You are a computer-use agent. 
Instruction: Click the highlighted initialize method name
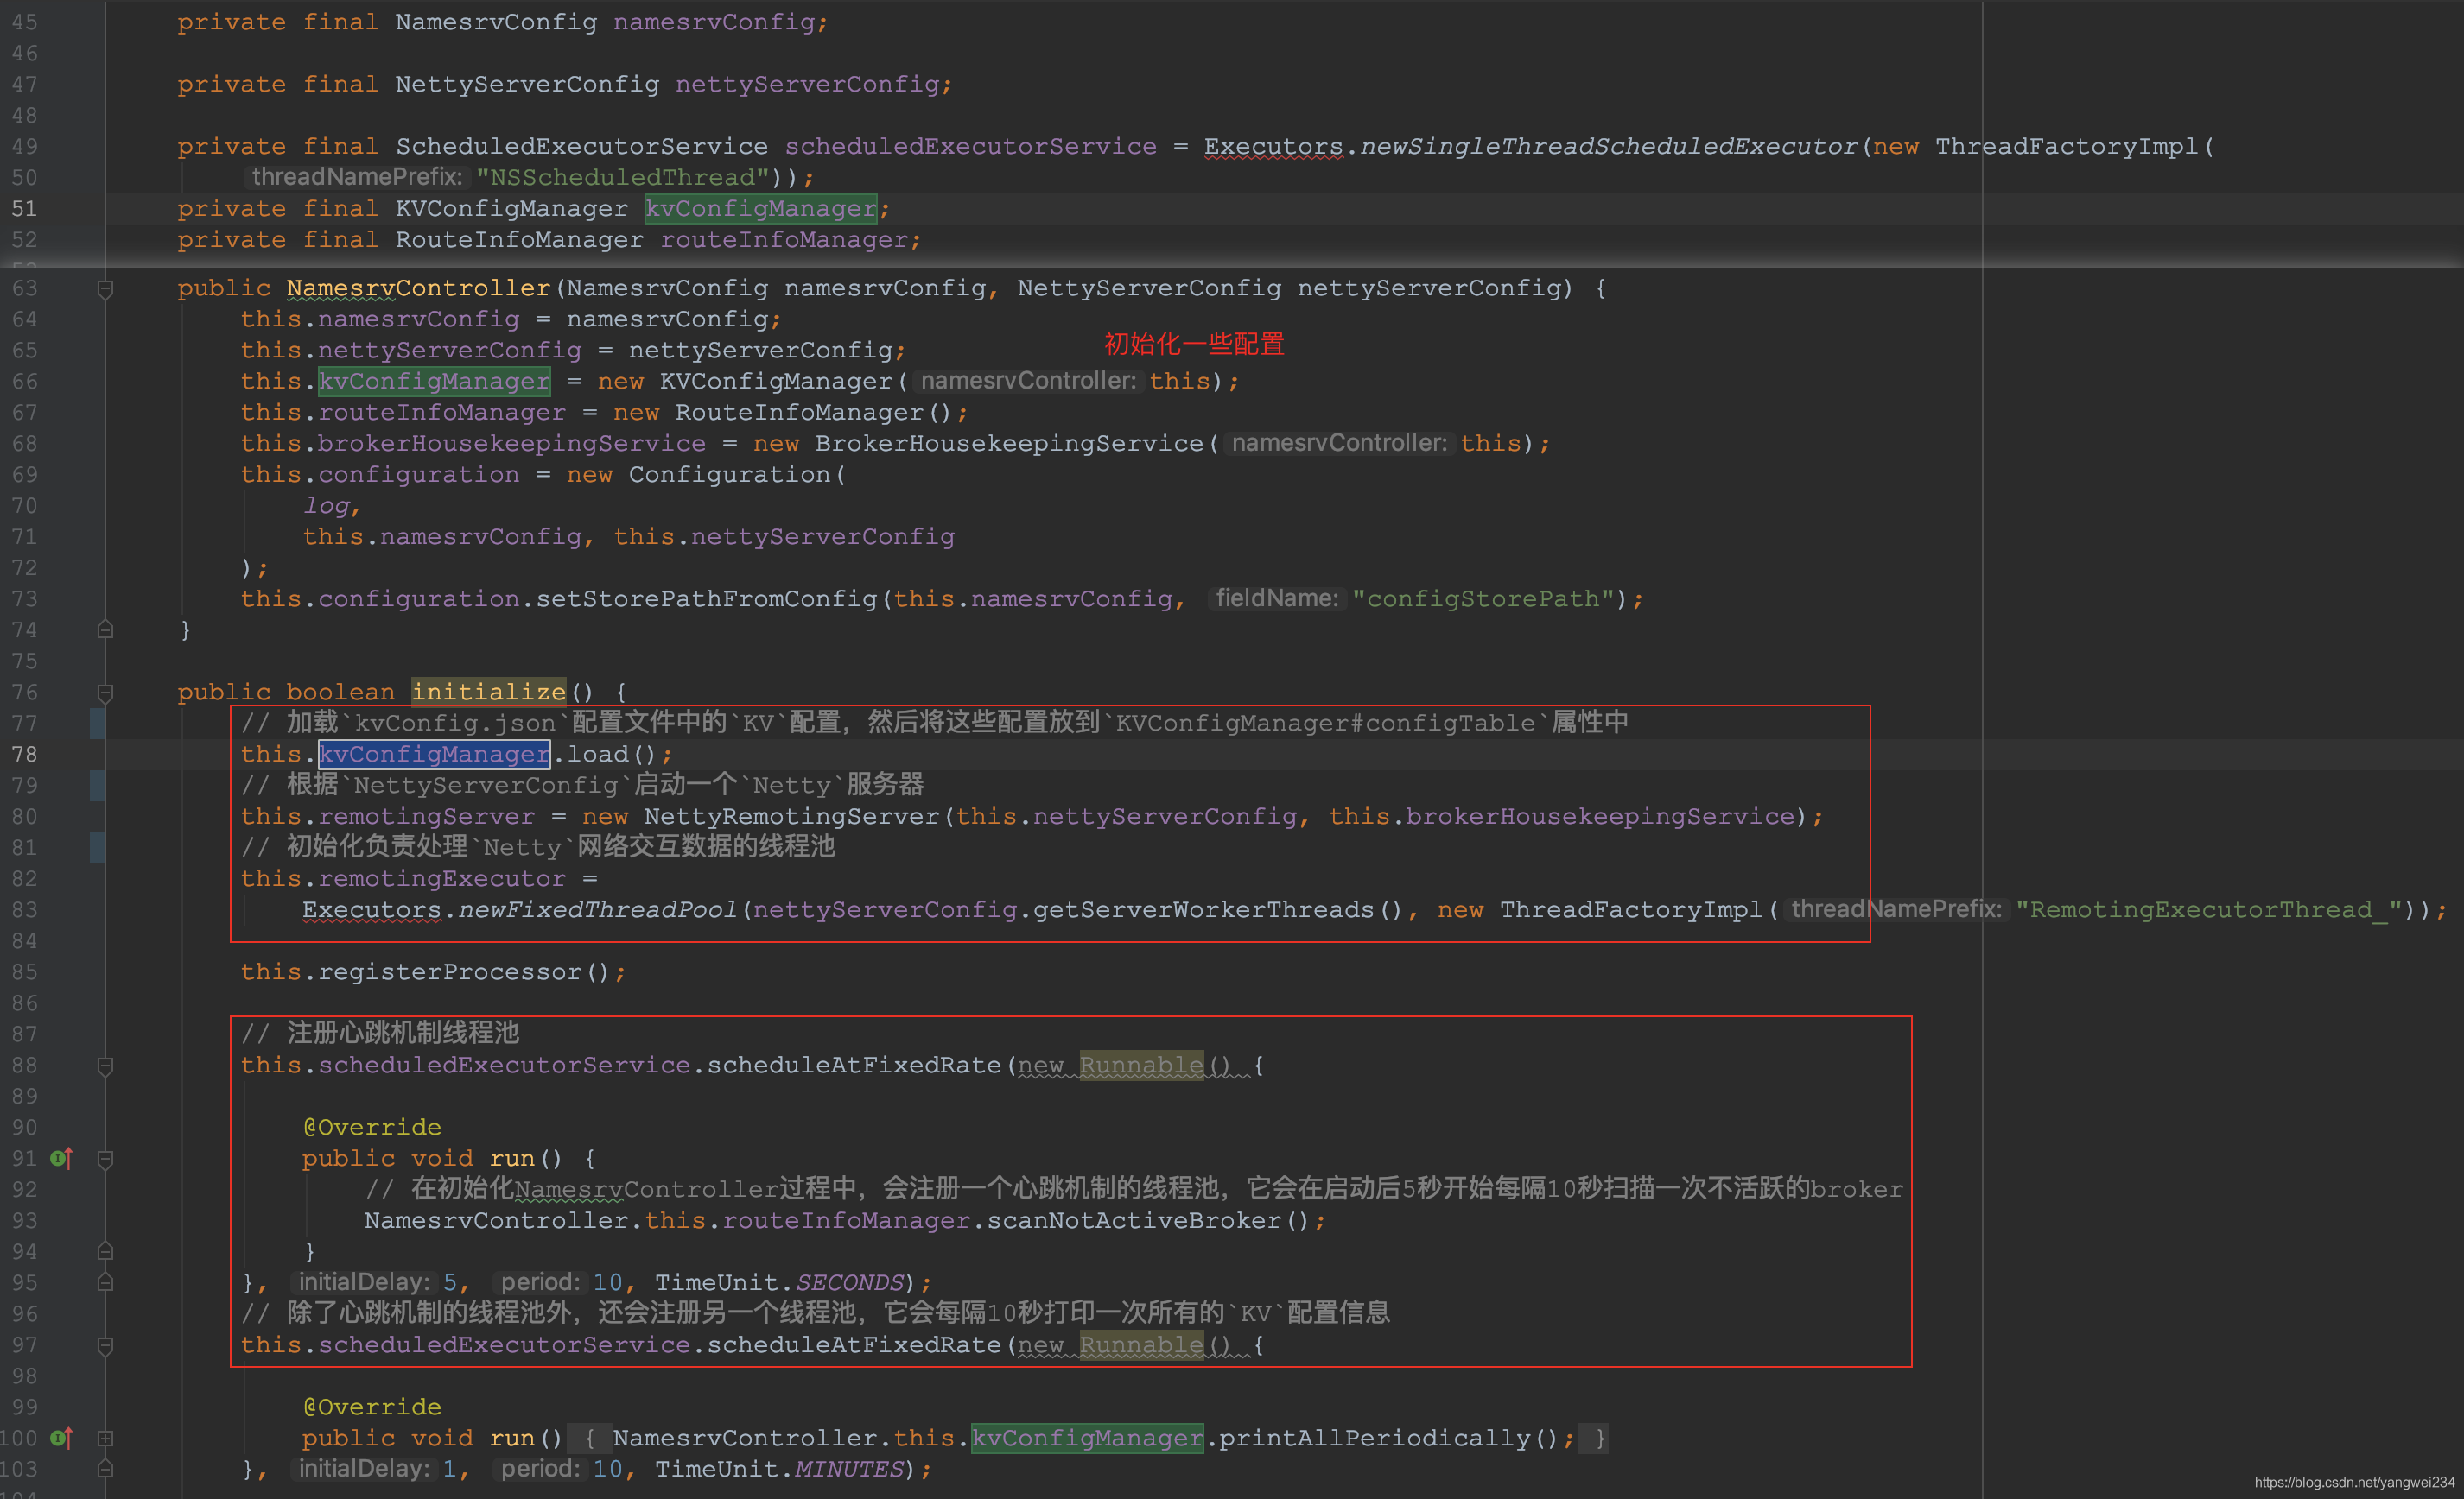coord(488,692)
